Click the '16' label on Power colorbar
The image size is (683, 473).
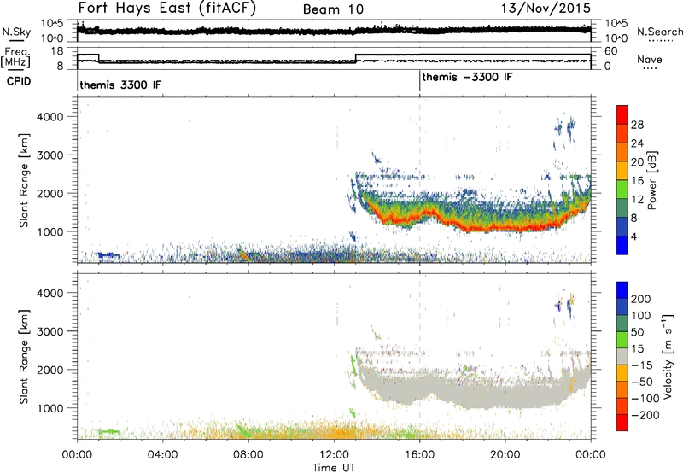[x=637, y=181]
